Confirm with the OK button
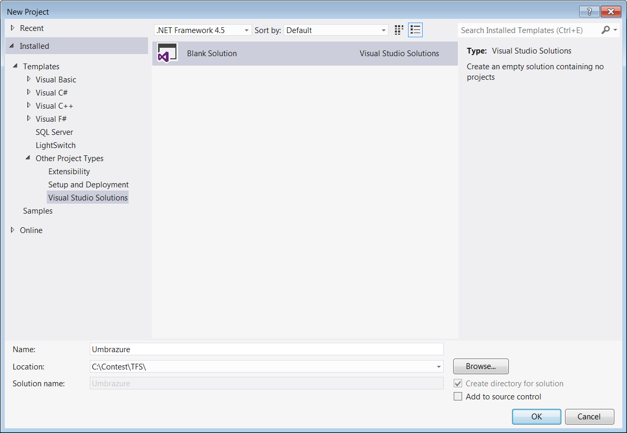 point(536,417)
